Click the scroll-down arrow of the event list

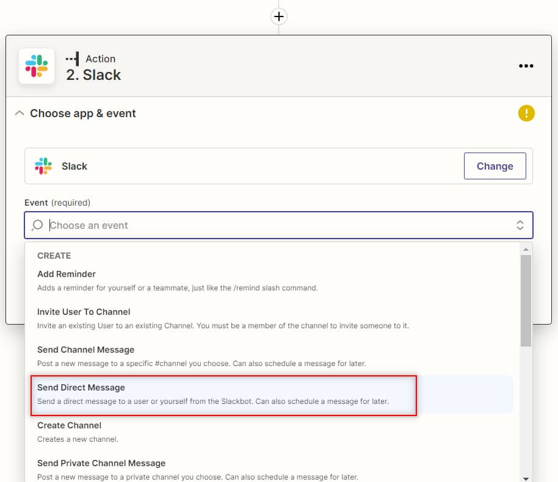tap(526, 477)
